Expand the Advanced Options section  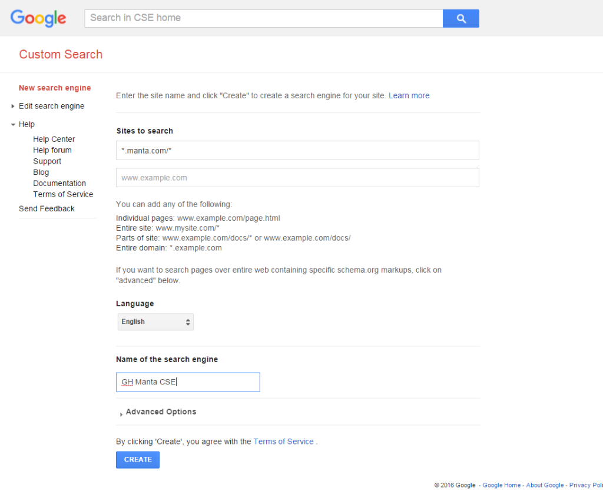click(x=160, y=412)
